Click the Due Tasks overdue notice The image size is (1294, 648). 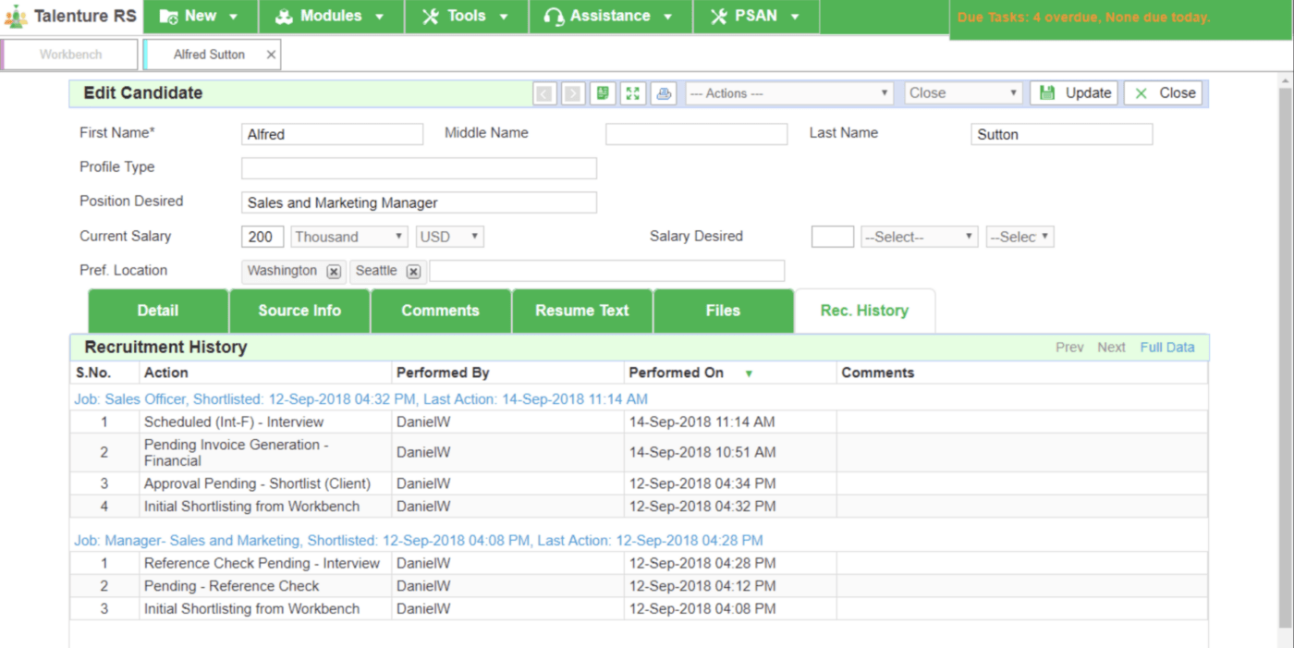pos(1083,18)
